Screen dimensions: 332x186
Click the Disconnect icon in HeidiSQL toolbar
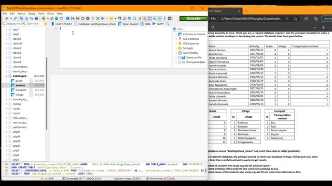(15, 19)
